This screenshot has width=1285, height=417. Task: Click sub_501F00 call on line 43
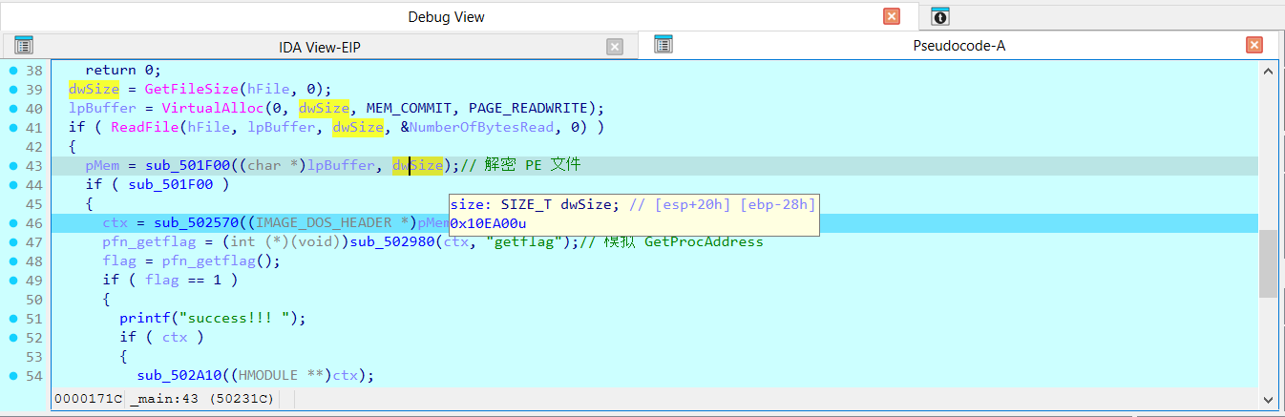click(x=188, y=165)
